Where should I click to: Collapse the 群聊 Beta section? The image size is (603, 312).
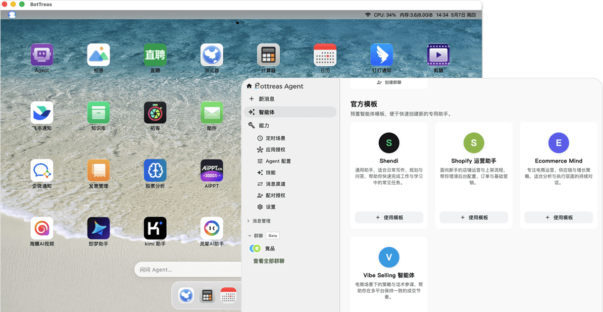click(264, 236)
